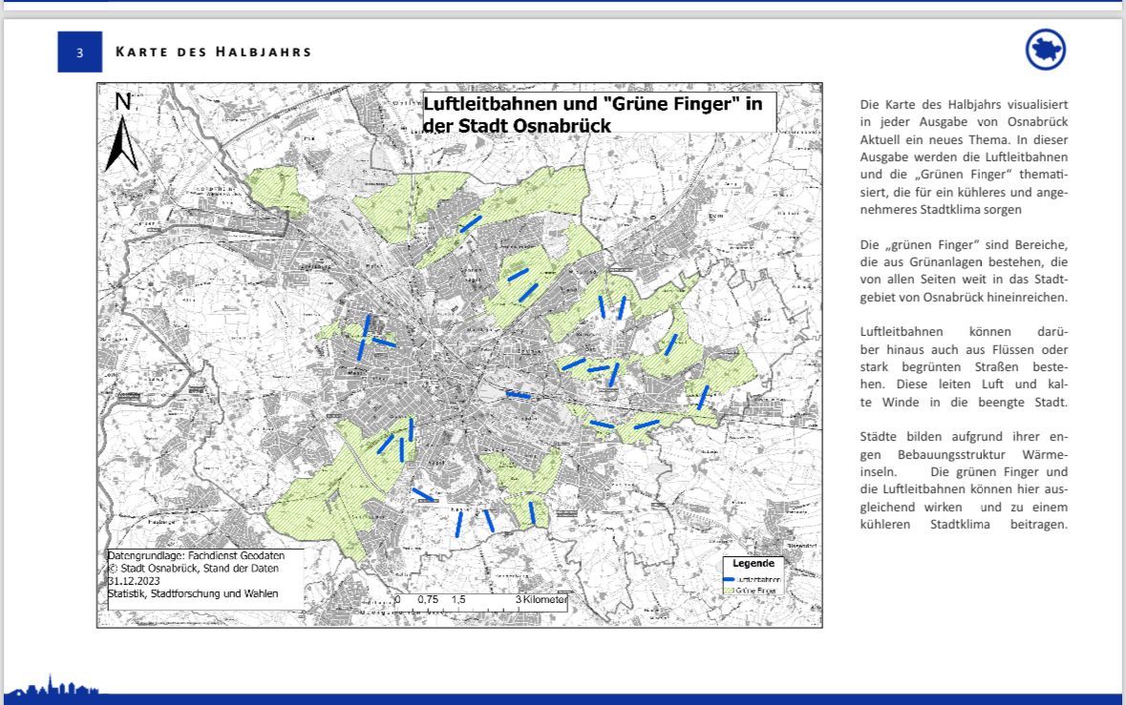Image resolution: width=1126 pixels, height=705 pixels.
Task: Click the hatched Grüne Finger legend symbol
Action: click(x=733, y=591)
